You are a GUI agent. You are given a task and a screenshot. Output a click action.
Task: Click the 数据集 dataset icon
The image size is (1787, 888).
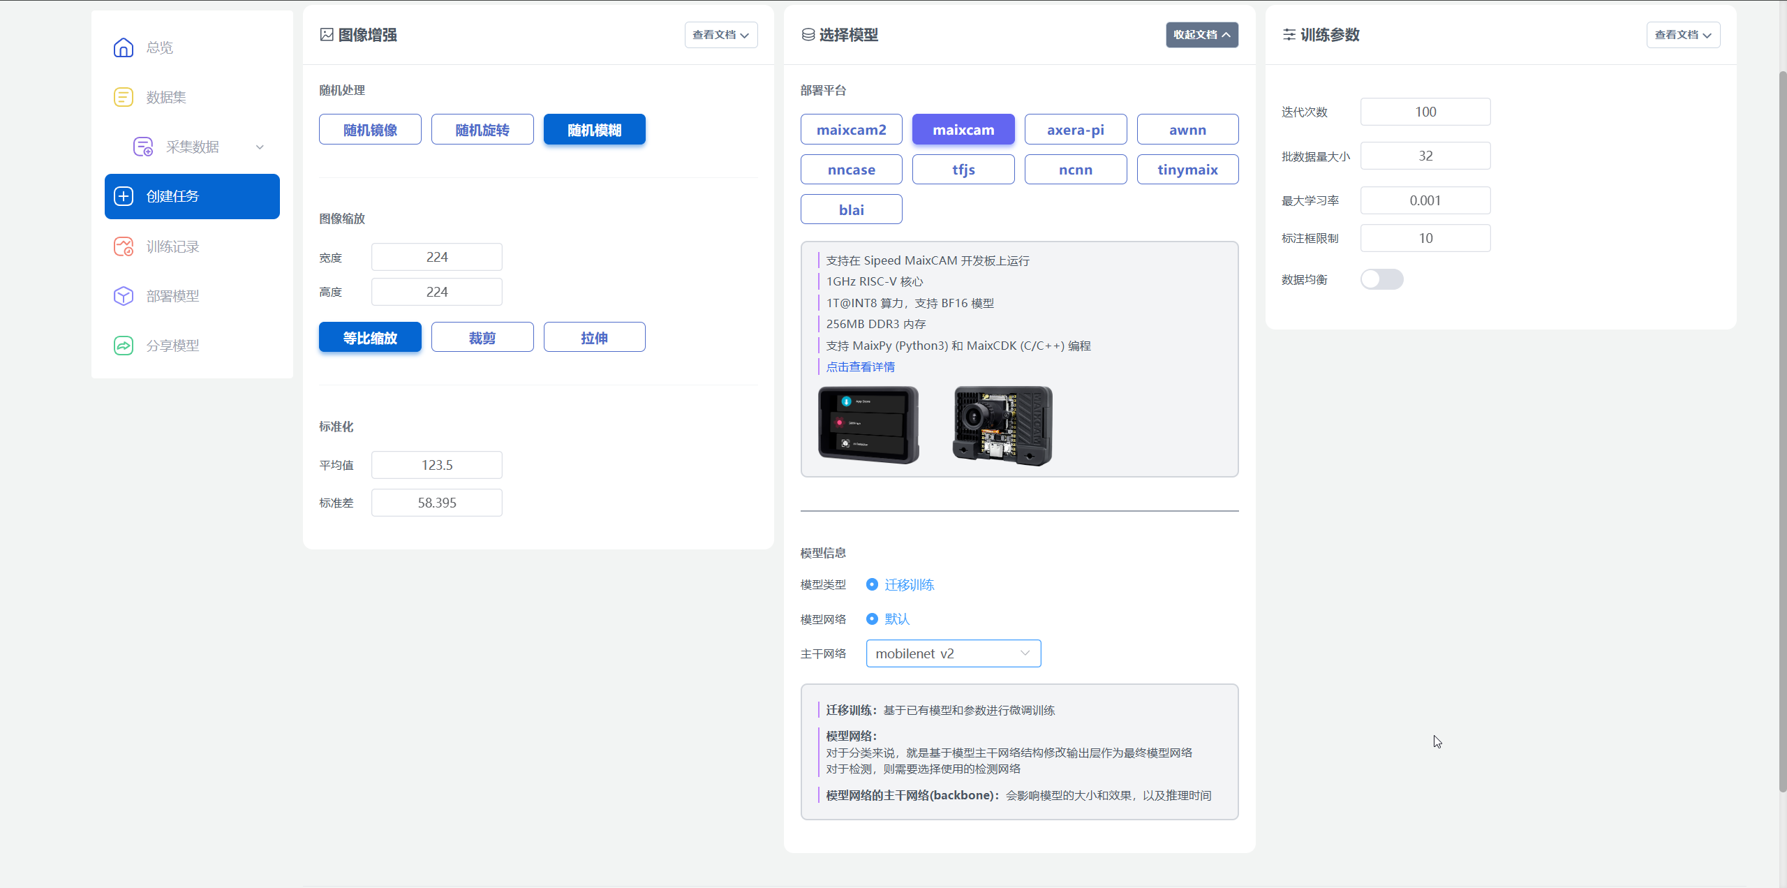(124, 97)
